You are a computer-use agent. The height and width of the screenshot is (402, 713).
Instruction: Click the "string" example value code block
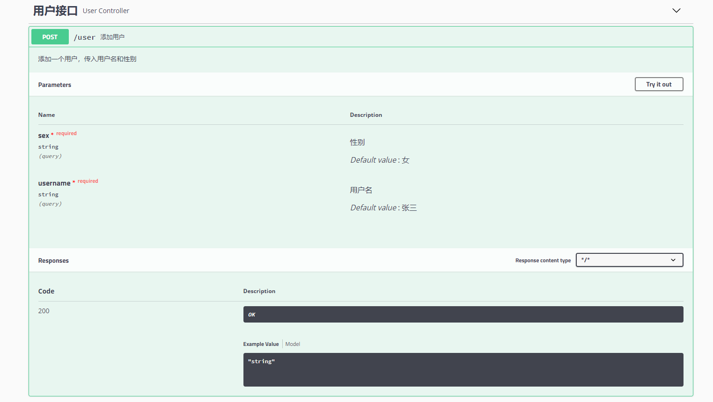[x=463, y=370]
